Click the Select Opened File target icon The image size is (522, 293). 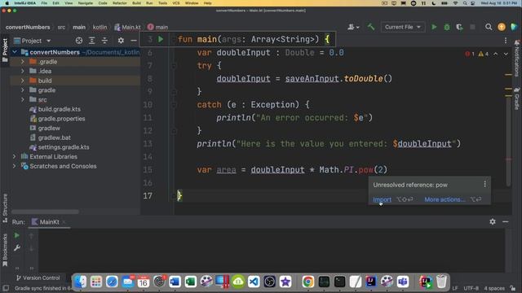[x=79, y=41]
